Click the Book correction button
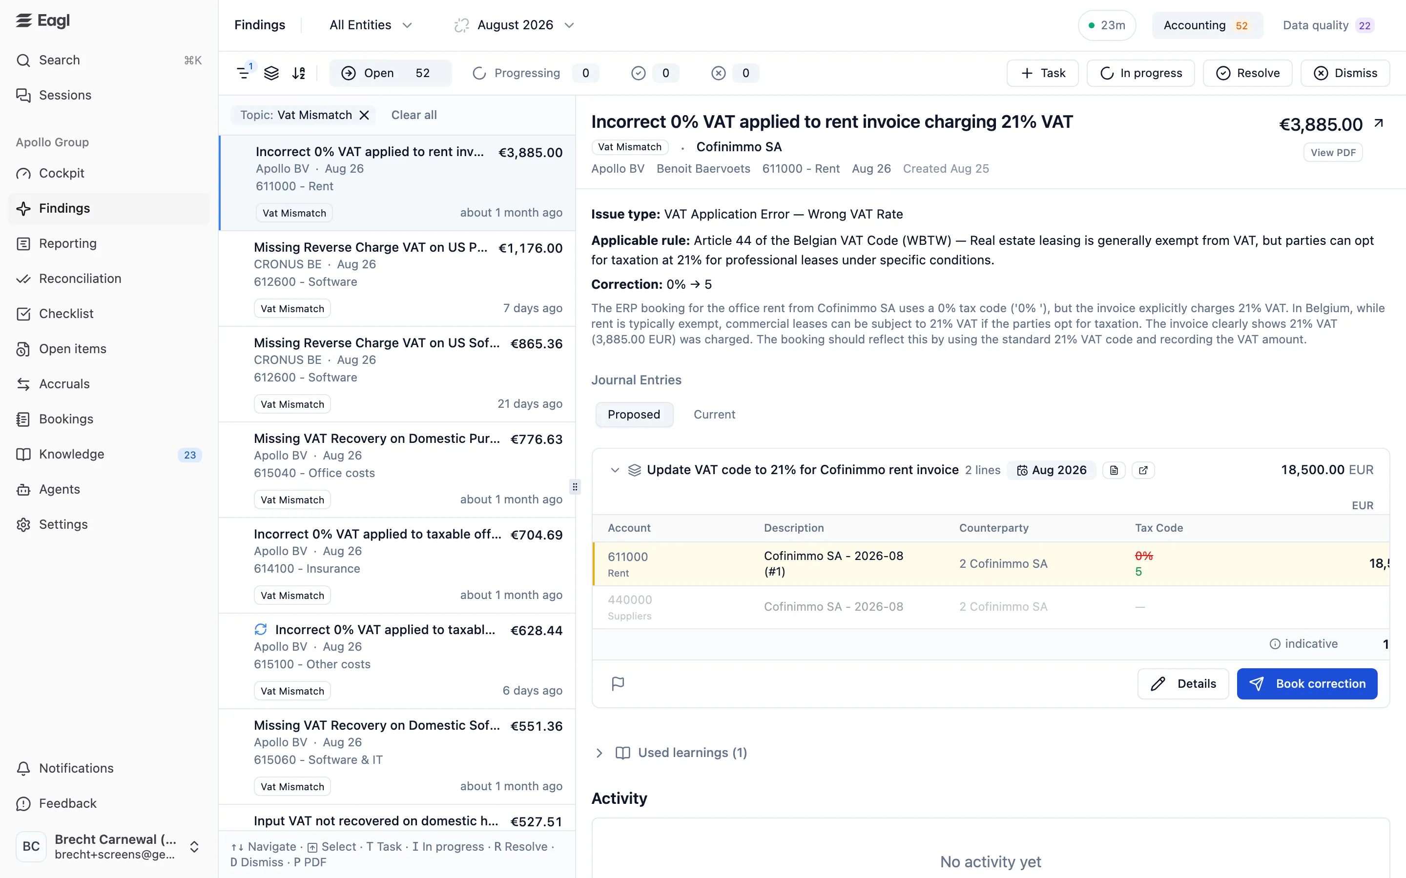The height and width of the screenshot is (878, 1406). [x=1306, y=683]
